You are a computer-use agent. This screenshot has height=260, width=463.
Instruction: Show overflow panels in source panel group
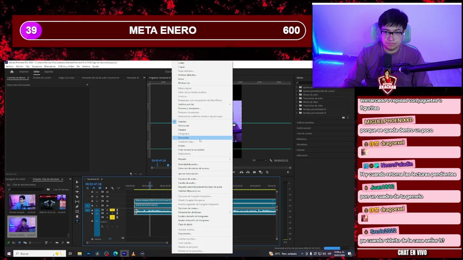pyautogui.click(x=144, y=78)
